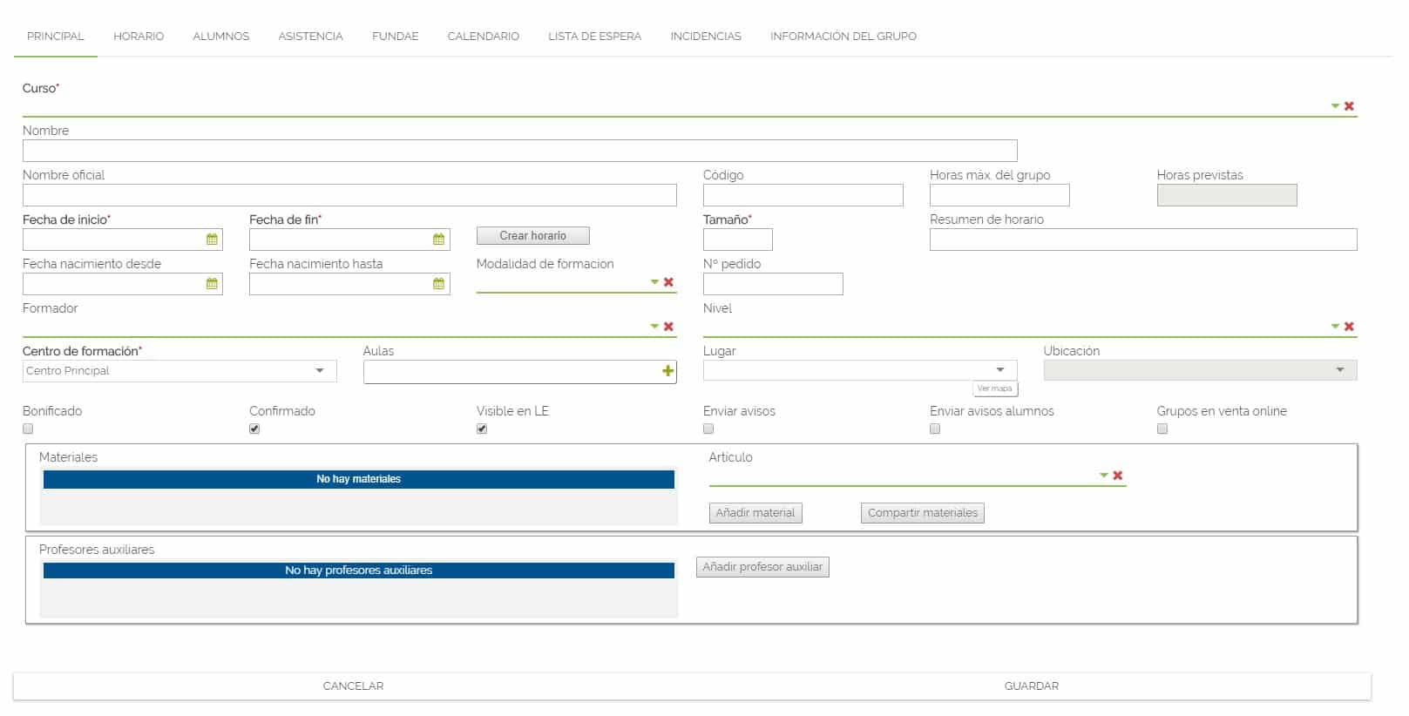
Task: Expand the Formador dropdown arrow
Action: [x=655, y=327]
